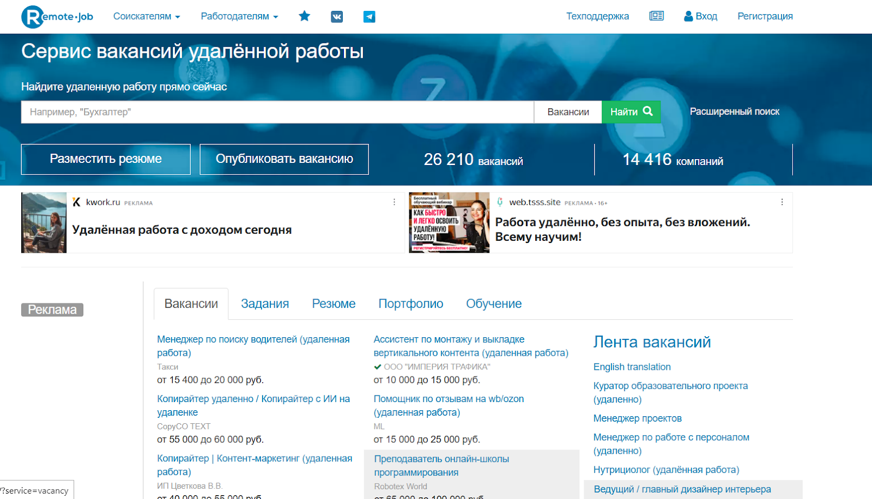Click the Вход login link
The image size is (872, 499).
coord(701,16)
